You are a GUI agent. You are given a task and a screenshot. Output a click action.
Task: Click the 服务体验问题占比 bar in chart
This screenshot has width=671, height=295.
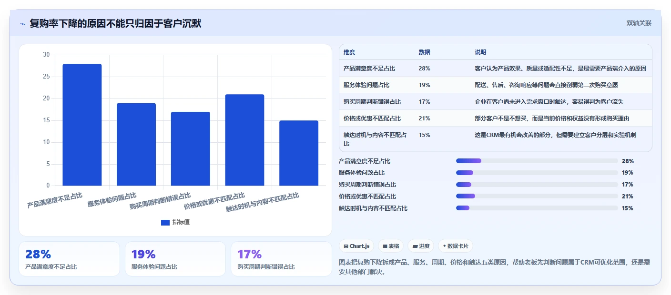tap(136, 144)
